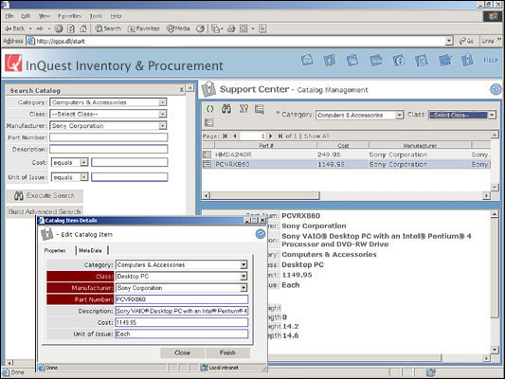Go to the next results page
Image resolution: width=505 pixels, height=379 pixels.
[271, 135]
